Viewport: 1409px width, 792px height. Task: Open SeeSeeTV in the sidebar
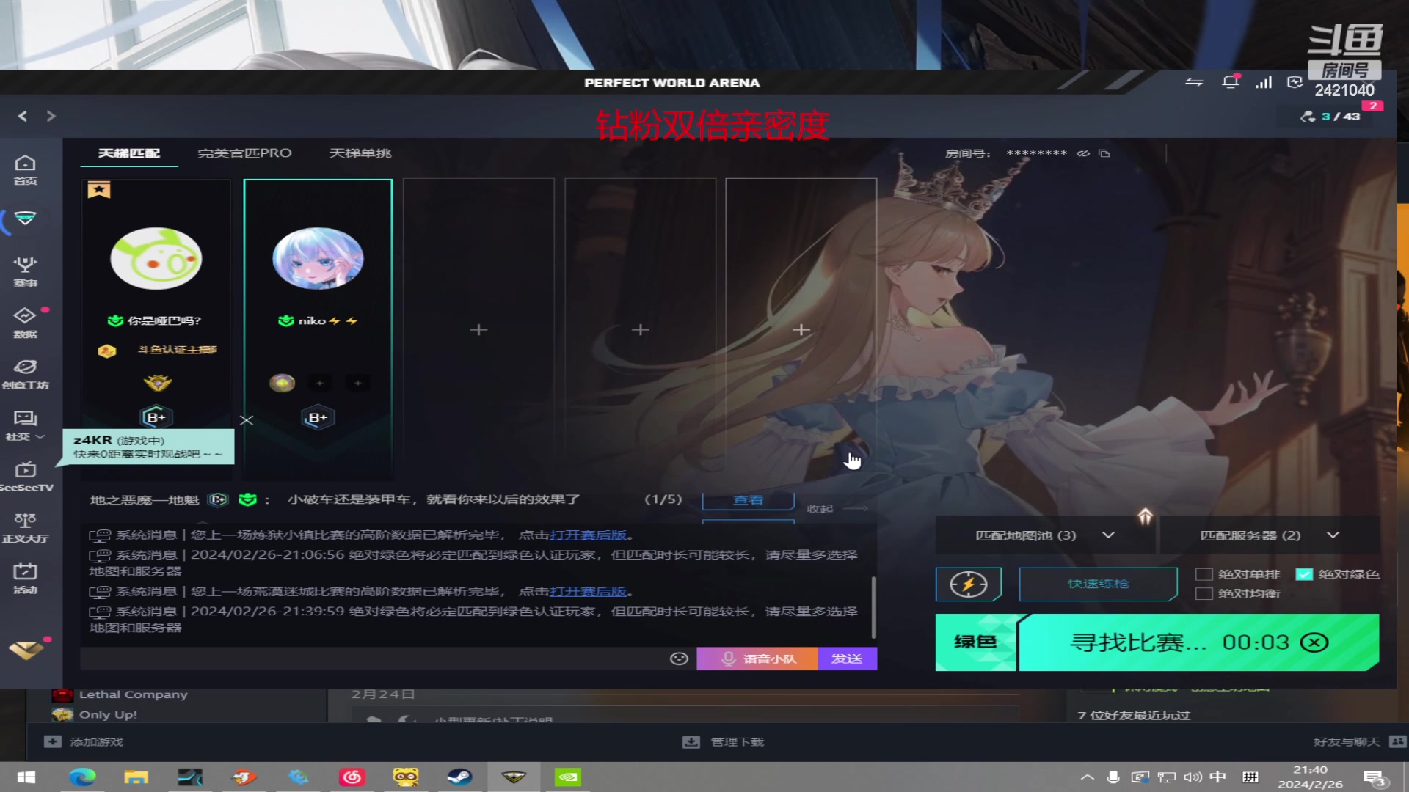point(25,475)
